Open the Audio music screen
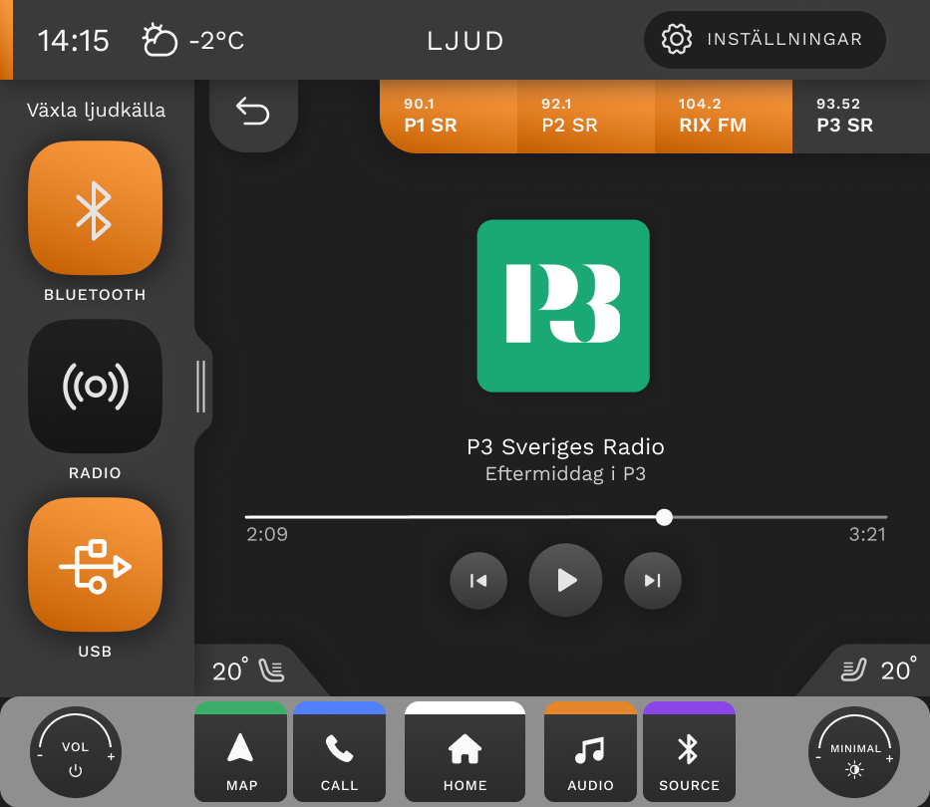 [x=590, y=751]
